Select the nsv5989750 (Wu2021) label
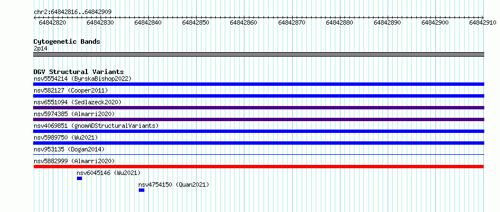This screenshot has width=500, height=212. tap(66, 137)
